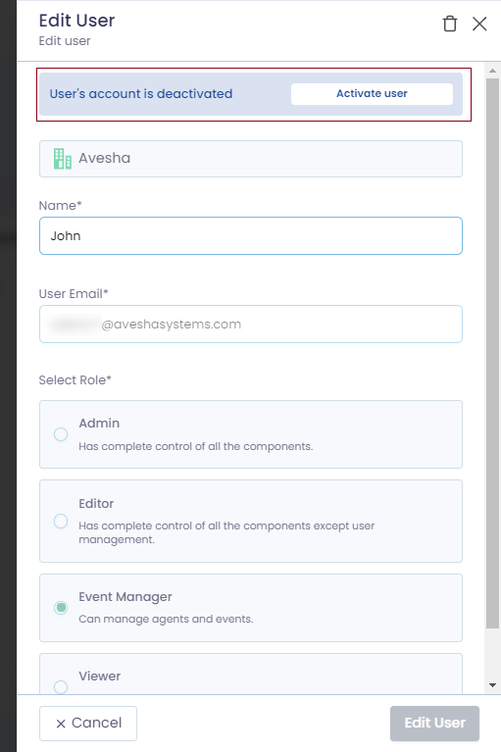501x752 pixels.
Task: Click the deactivated account banner message
Action: [141, 93]
